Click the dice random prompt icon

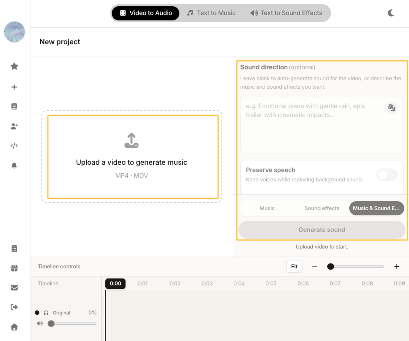(392, 108)
